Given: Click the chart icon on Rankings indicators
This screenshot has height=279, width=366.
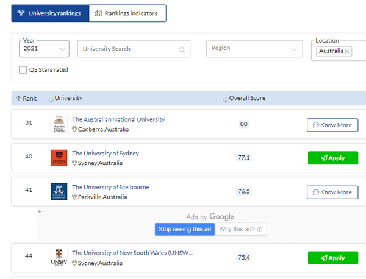Looking at the screenshot, I should [98, 13].
